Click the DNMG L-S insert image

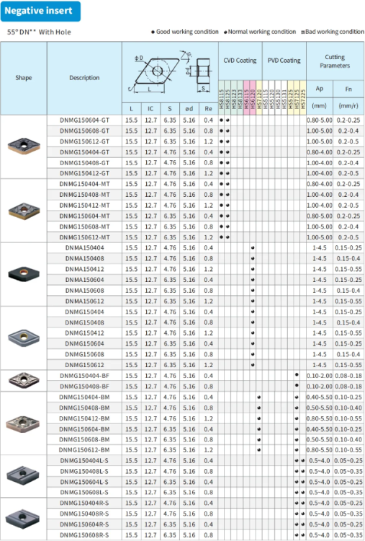(x=23, y=475)
